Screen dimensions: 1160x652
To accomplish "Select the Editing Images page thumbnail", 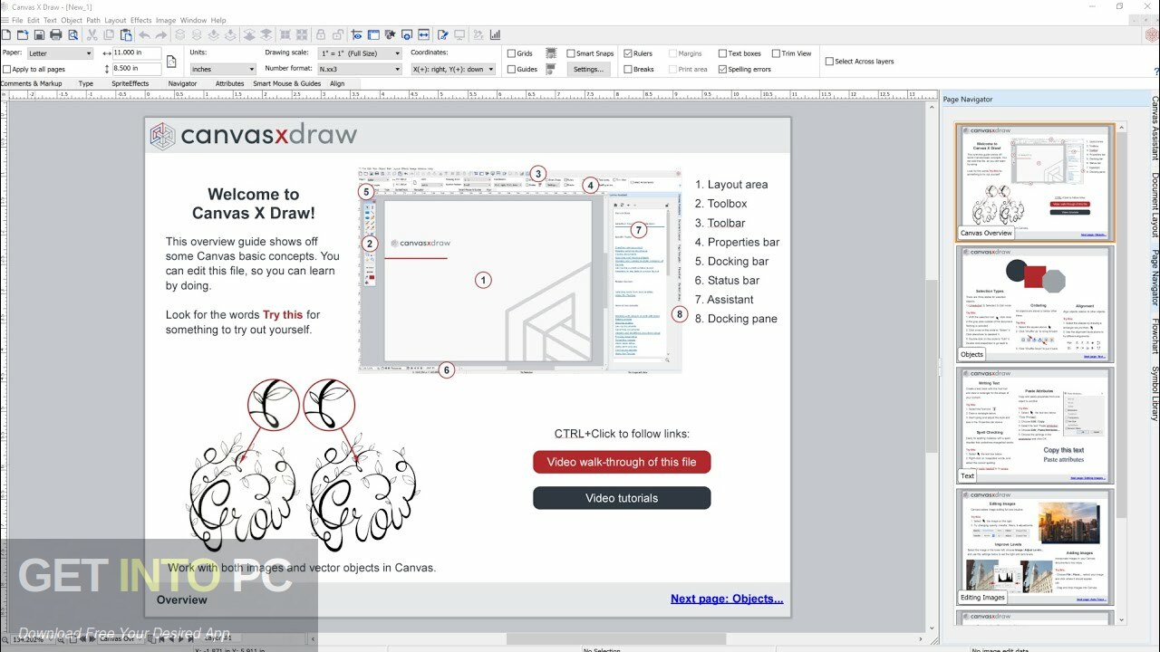I will [1035, 546].
